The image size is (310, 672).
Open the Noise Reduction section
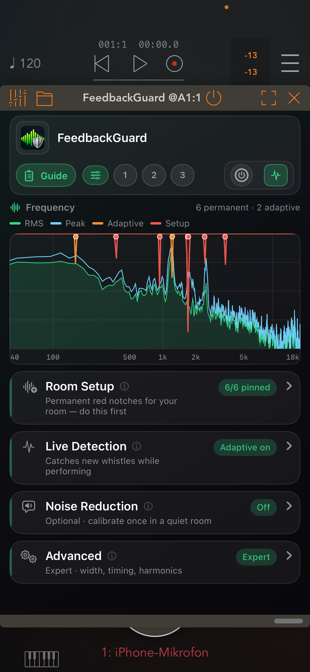tap(155, 512)
